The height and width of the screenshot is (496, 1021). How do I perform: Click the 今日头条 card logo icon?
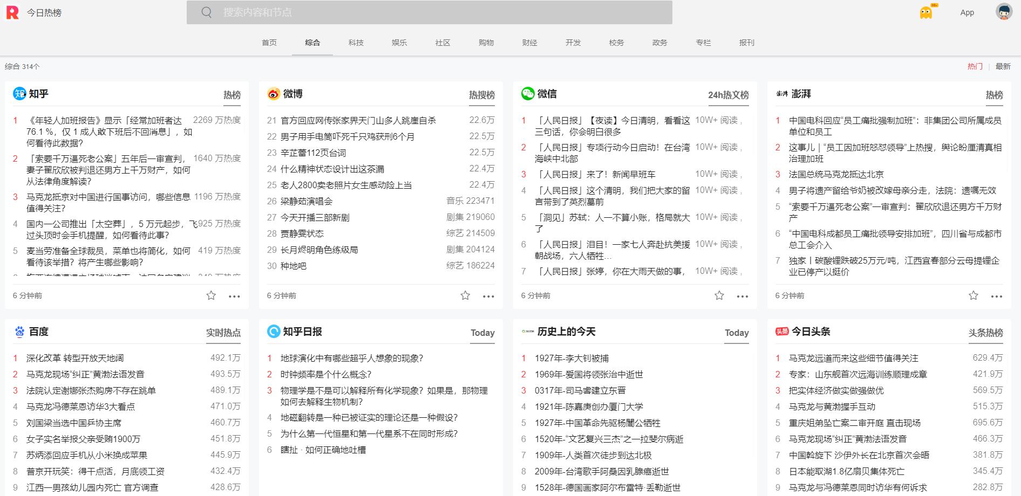point(782,332)
